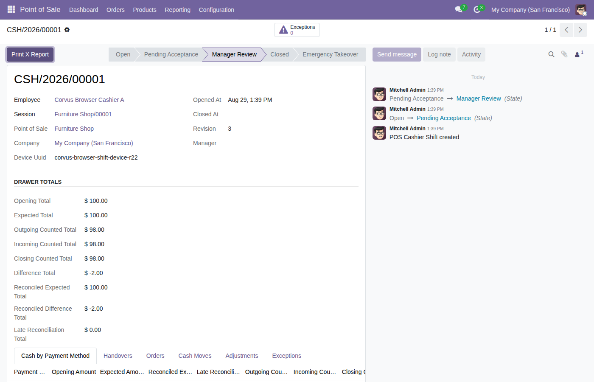594x382 pixels.
Task: Open the conversations messages icon
Action: [459, 9]
